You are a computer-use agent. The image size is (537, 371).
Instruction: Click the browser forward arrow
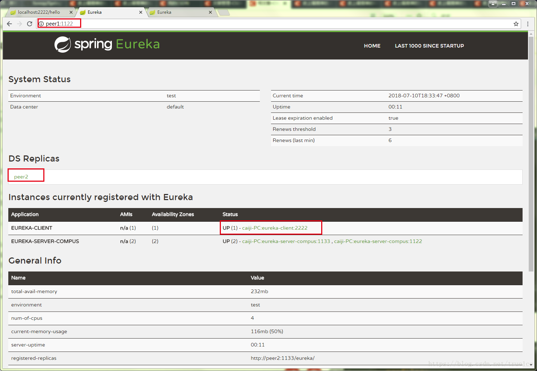(x=19, y=24)
